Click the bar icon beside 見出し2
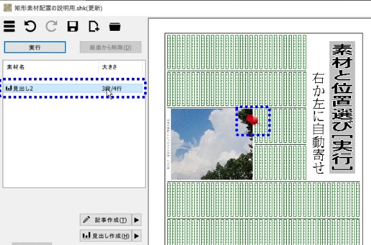This screenshot has height=245, width=371. [x=8, y=88]
